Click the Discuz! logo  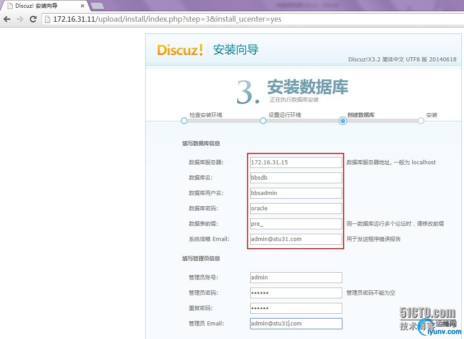180,50
